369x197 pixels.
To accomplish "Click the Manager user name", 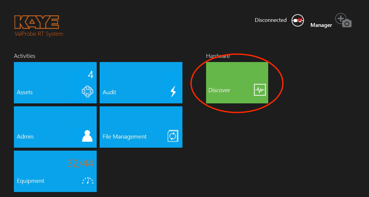I will pyautogui.click(x=321, y=25).
